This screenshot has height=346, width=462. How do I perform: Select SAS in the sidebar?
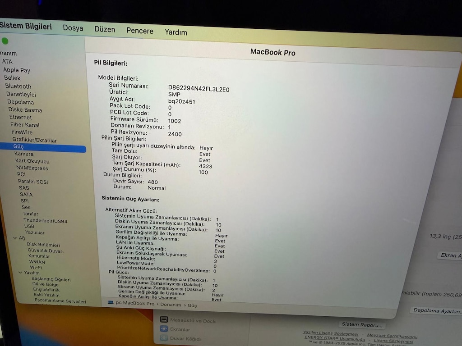pos(24,188)
